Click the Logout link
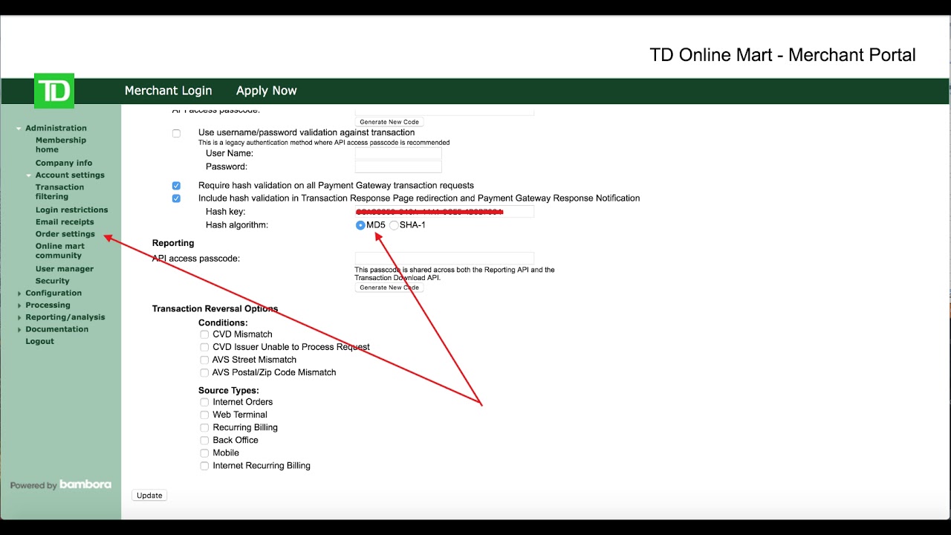 (39, 341)
